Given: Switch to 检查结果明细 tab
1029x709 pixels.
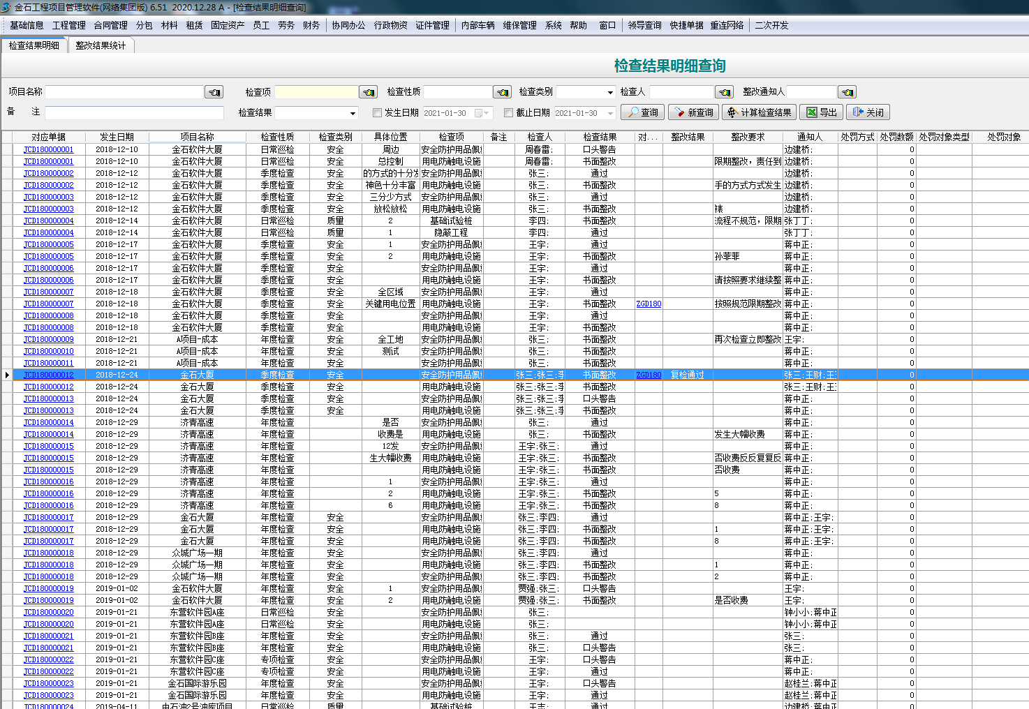Looking at the screenshot, I should coord(34,45).
